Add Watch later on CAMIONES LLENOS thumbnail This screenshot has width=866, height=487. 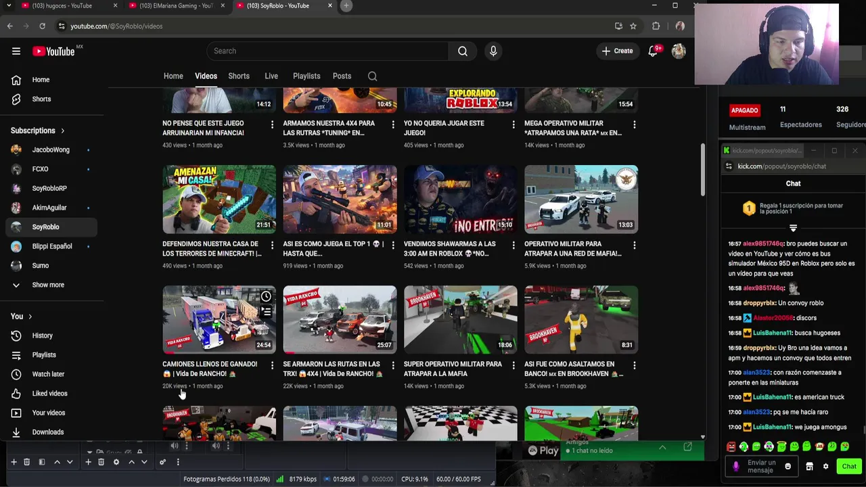point(266,296)
